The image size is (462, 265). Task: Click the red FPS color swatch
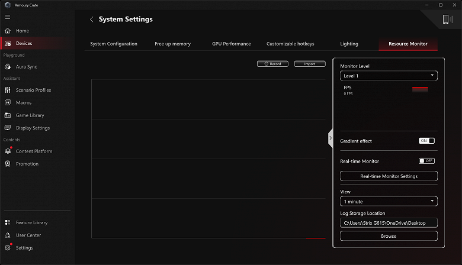click(419, 90)
